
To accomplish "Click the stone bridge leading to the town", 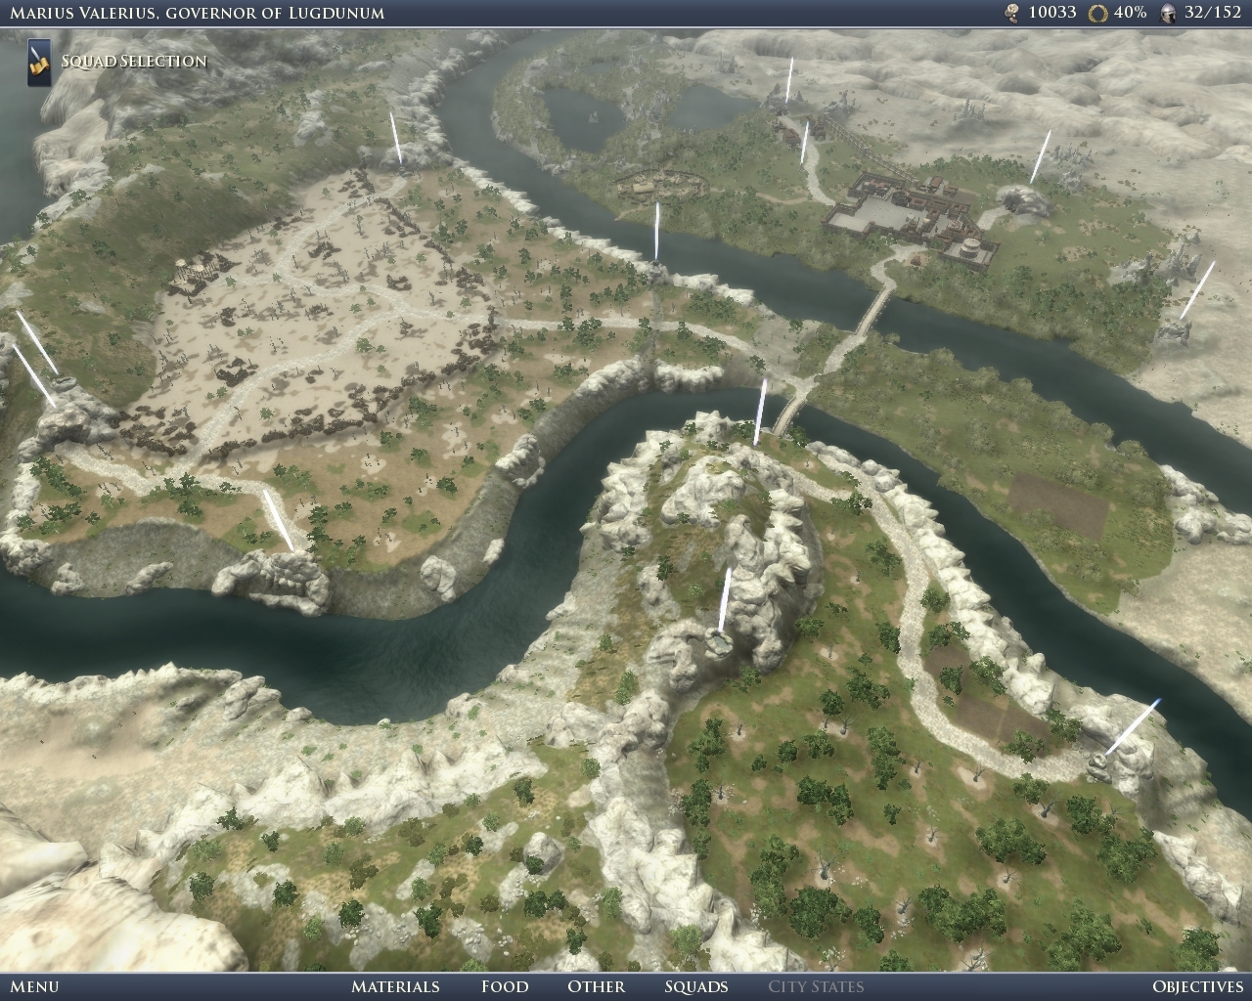I will (874, 311).
